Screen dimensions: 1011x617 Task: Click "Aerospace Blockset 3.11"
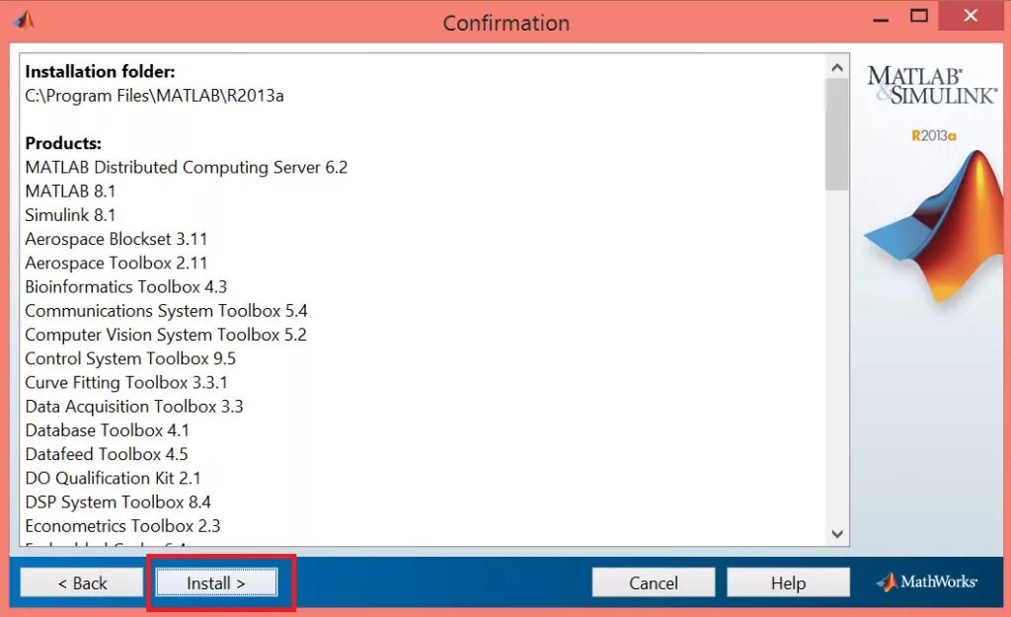tap(117, 239)
